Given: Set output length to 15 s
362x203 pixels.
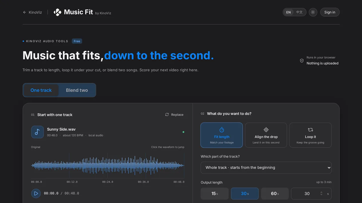Looking at the screenshot, I should pos(215,194).
